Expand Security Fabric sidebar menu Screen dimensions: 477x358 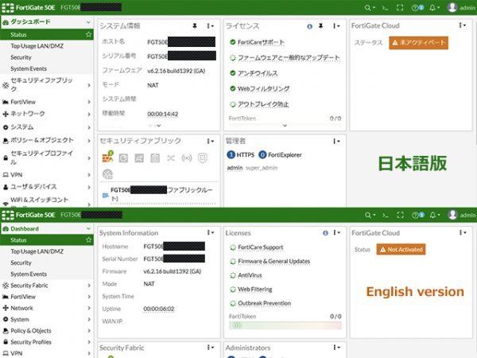point(47,286)
